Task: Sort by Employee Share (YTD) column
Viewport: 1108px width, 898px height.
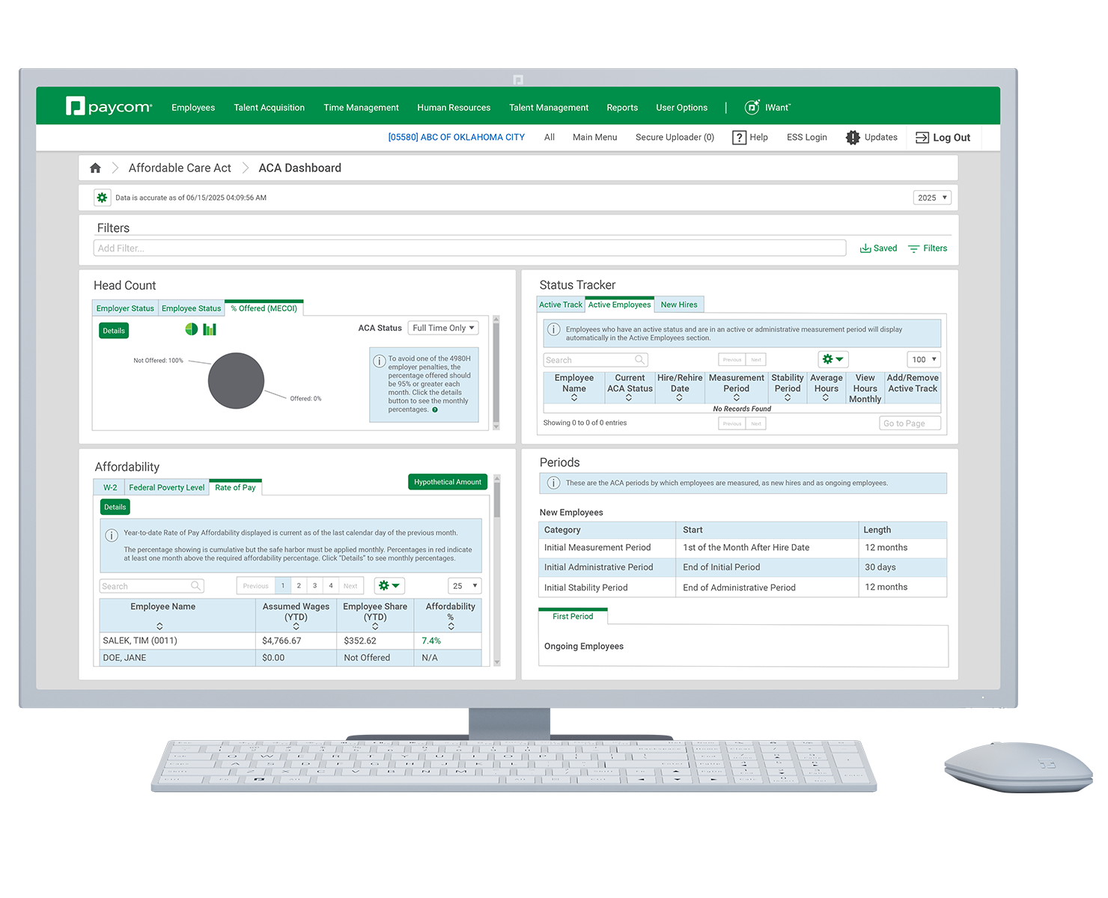Action: coord(375,626)
